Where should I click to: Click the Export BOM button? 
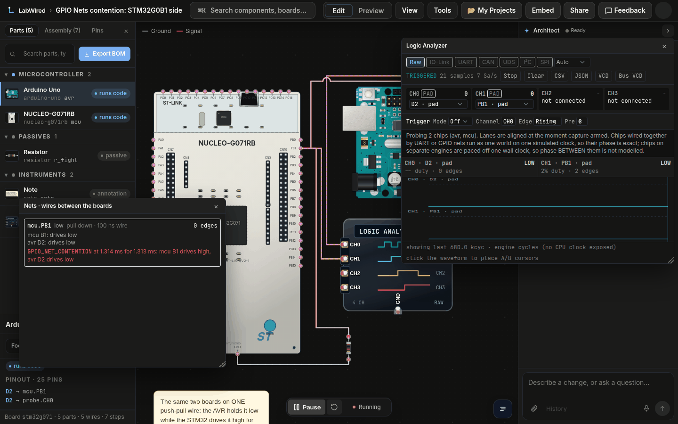tap(105, 54)
